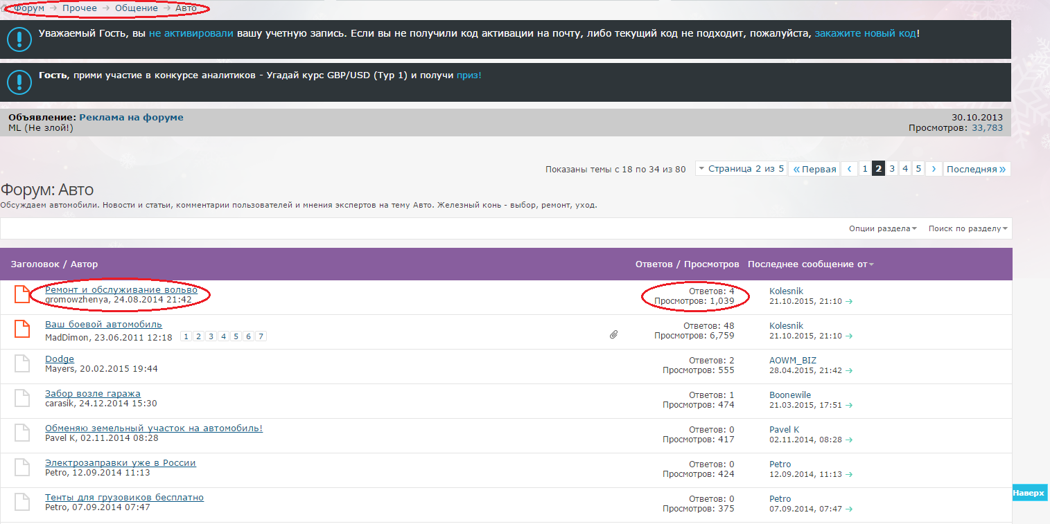
Task: Click 'ML (Не злой!)' announcement author
Action: [x=40, y=128]
